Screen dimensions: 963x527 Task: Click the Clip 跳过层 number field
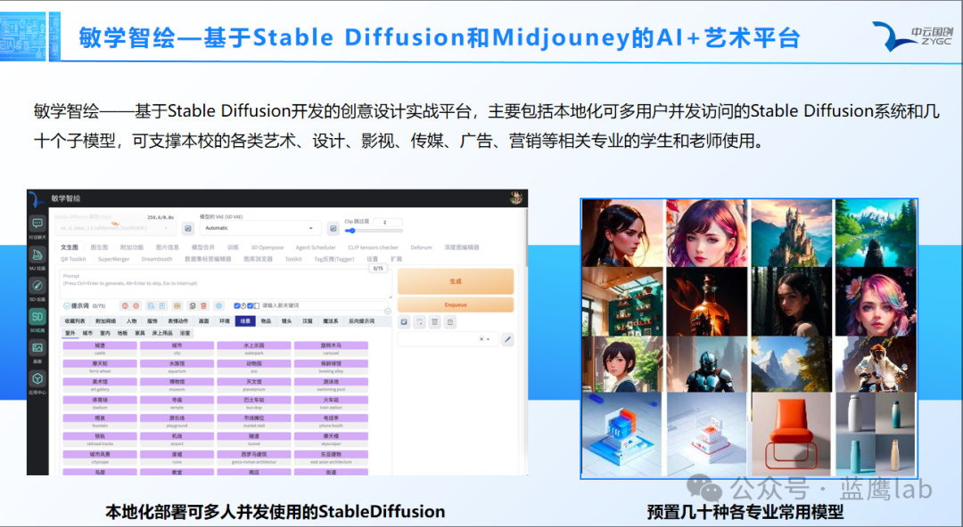pyautogui.click(x=387, y=222)
